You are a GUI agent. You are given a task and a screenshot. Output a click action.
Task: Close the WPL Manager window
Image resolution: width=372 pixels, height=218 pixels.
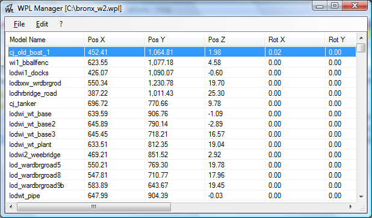(355, 6)
